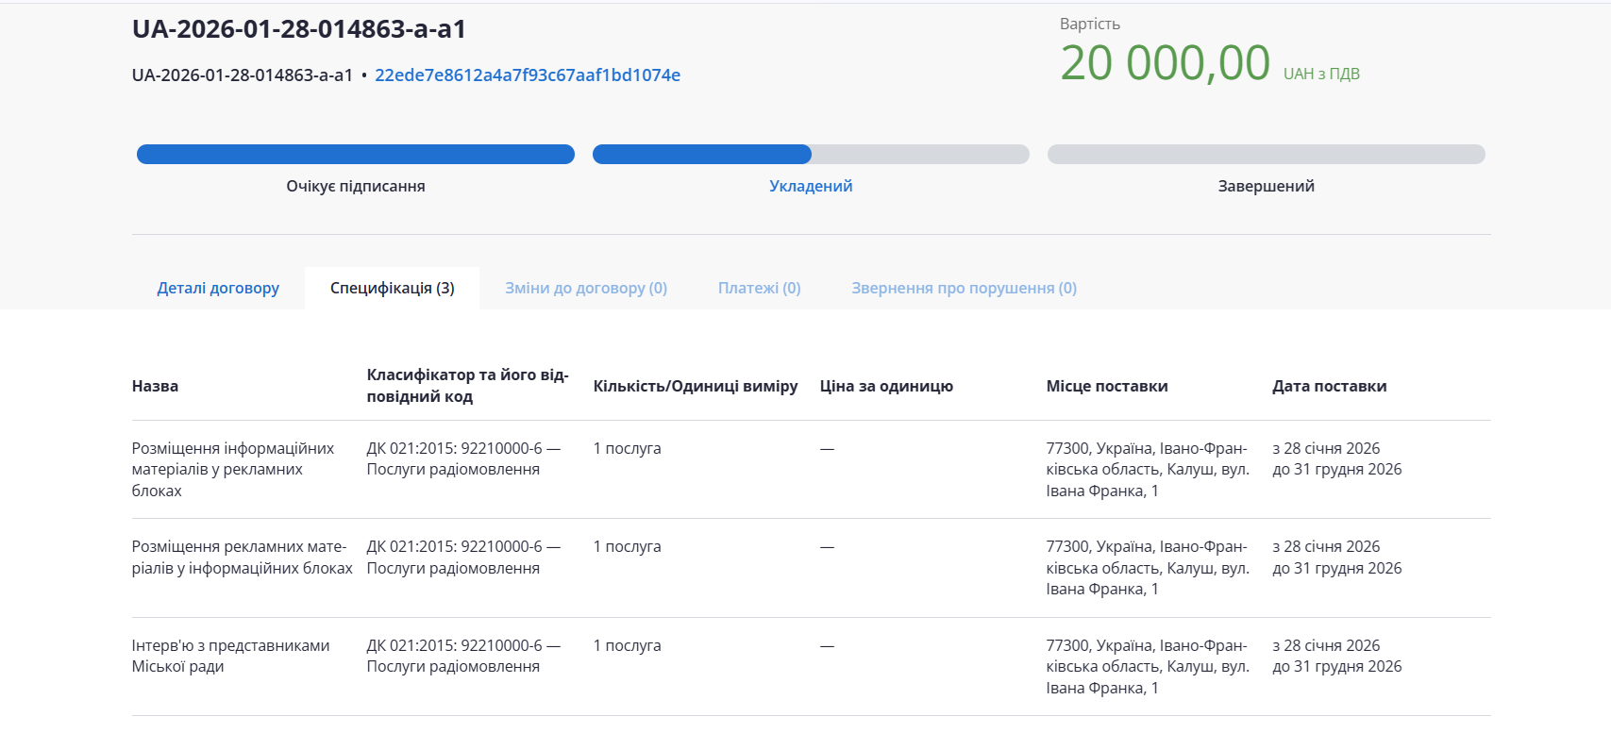Click the Ціна за одиницю column header
Viewport: 1611px width, 733px height.
[886, 386]
